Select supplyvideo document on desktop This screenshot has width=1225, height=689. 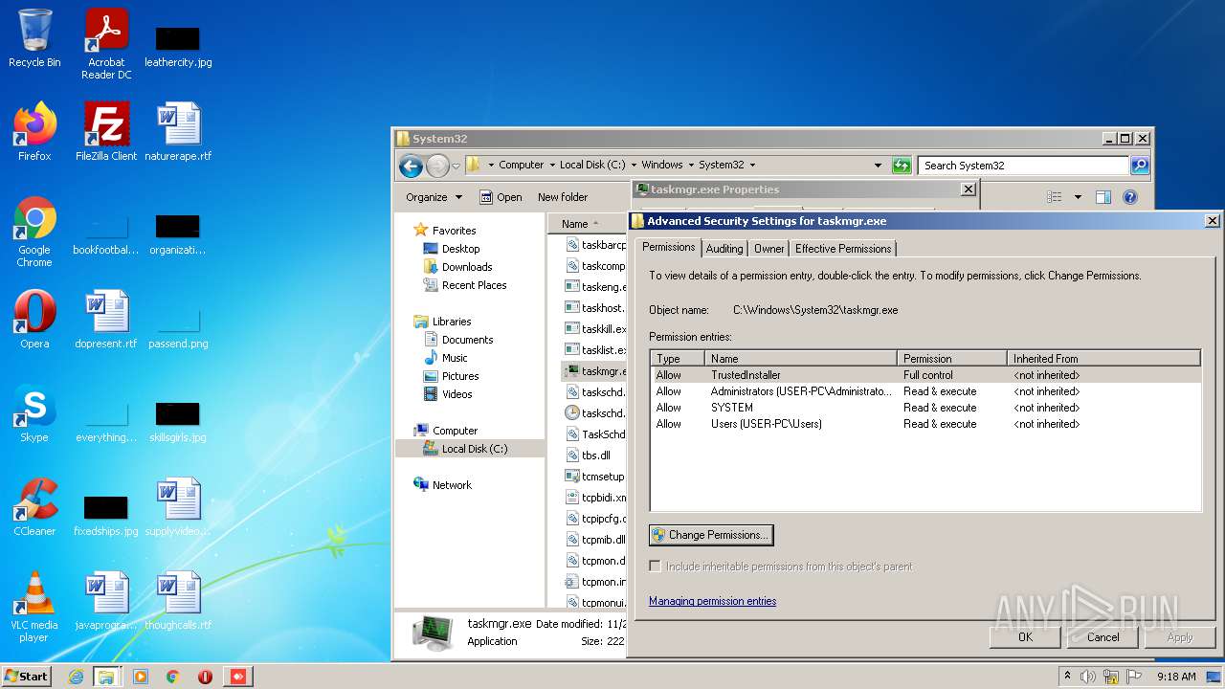pos(178,507)
